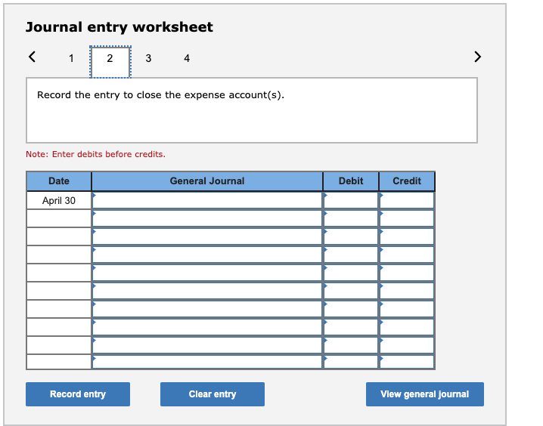Click the Record entry button
The image size is (543, 426).
click(x=78, y=394)
